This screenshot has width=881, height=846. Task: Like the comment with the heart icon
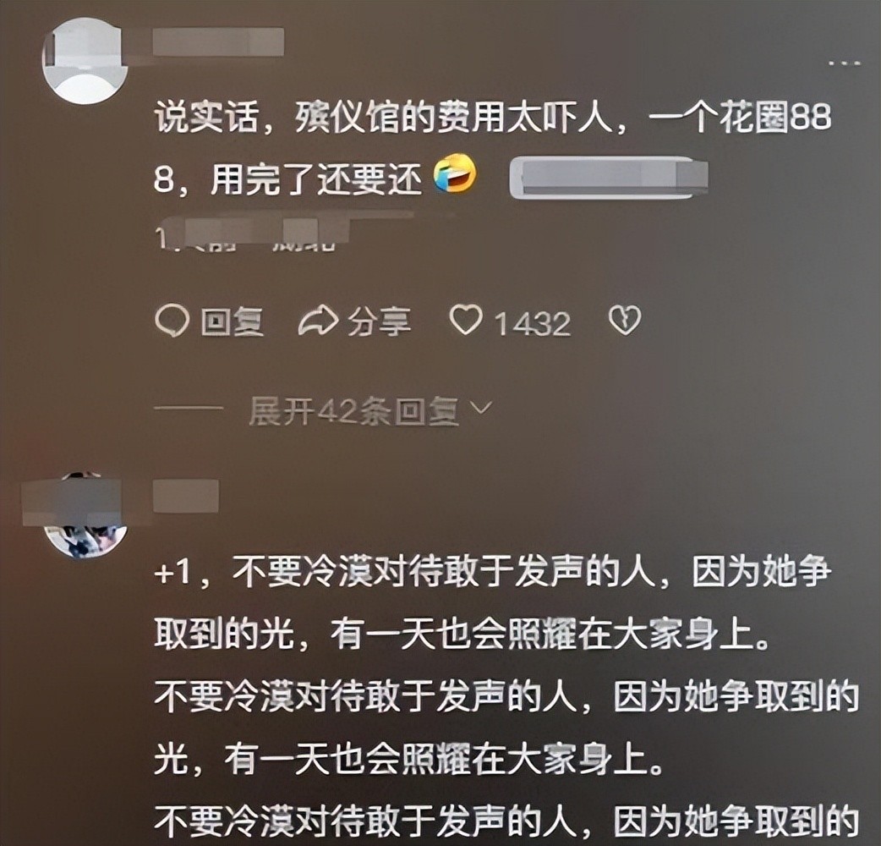(466, 320)
